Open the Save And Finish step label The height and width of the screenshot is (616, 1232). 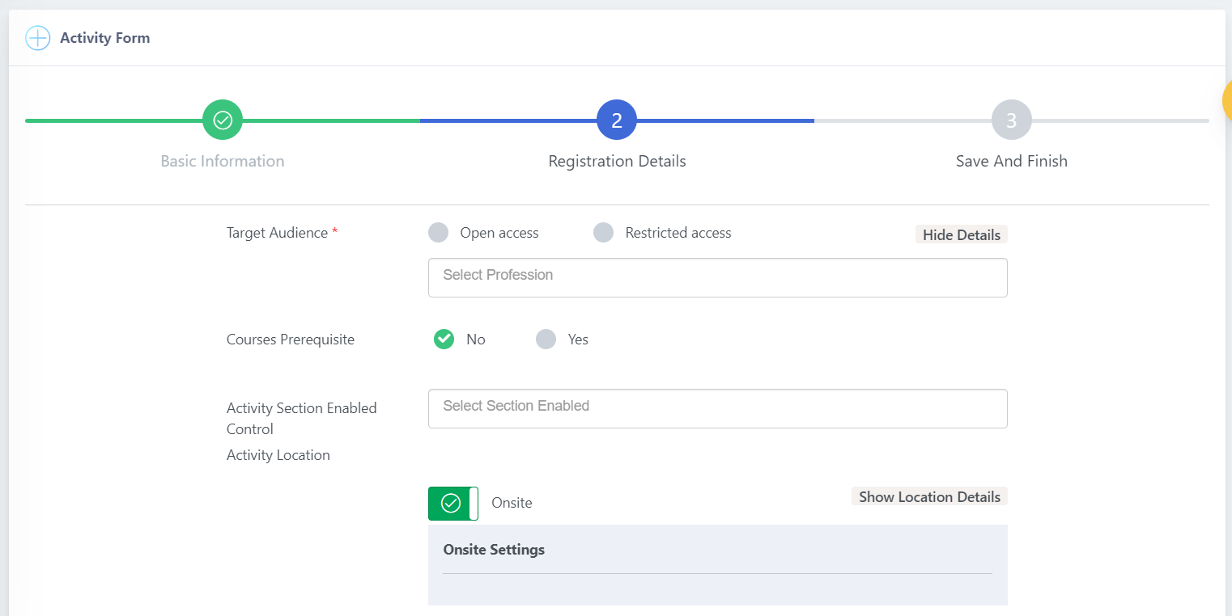(x=1011, y=161)
